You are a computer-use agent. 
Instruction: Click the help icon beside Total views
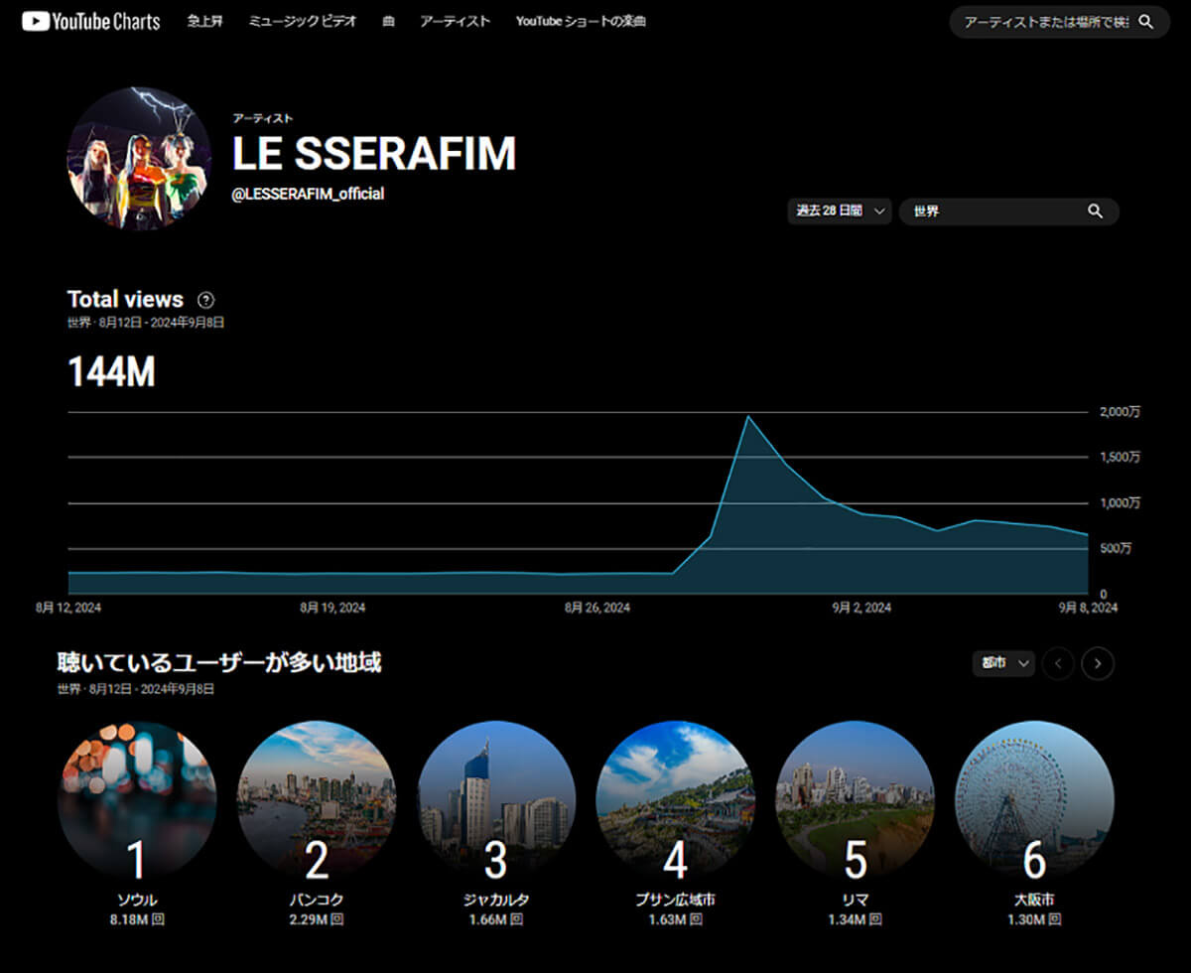tap(205, 300)
